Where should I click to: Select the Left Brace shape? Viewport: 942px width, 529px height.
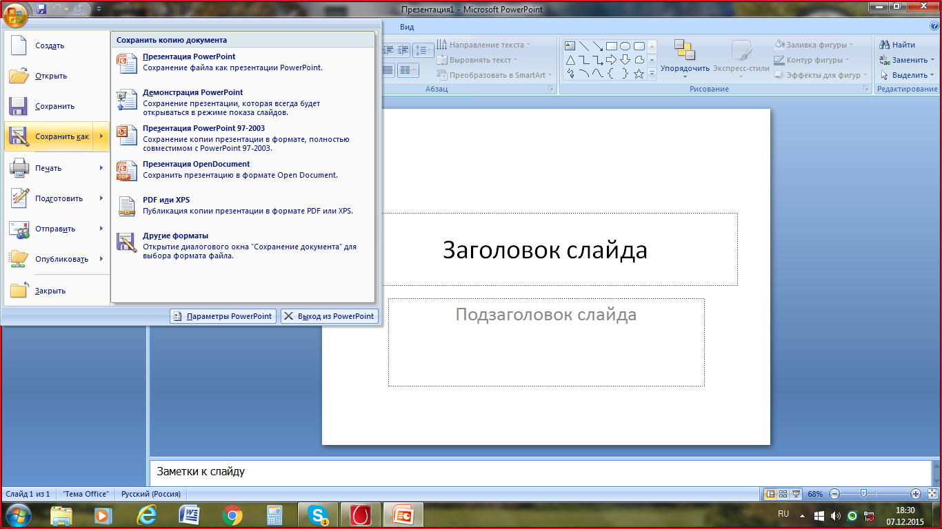click(612, 74)
